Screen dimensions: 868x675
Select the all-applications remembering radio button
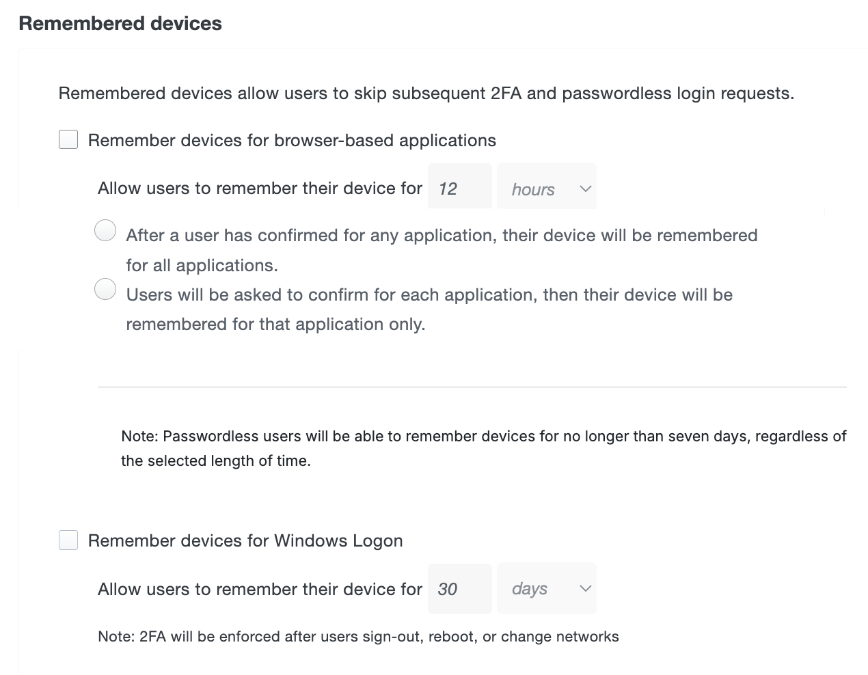click(x=105, y=230)
